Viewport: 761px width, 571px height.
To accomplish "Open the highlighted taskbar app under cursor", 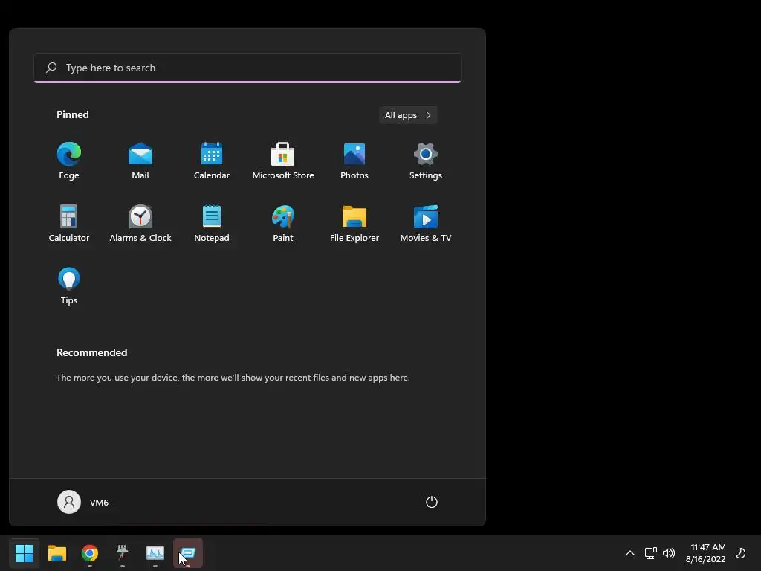I will point(188,553).
